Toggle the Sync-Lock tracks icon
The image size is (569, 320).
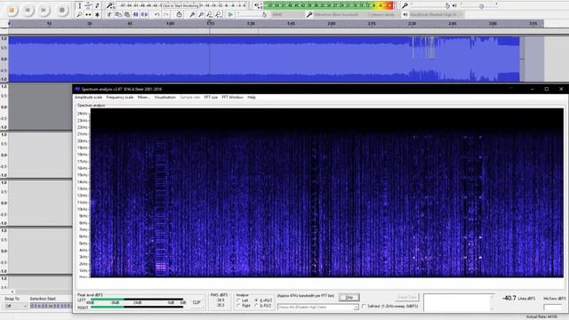coord(179,14)
